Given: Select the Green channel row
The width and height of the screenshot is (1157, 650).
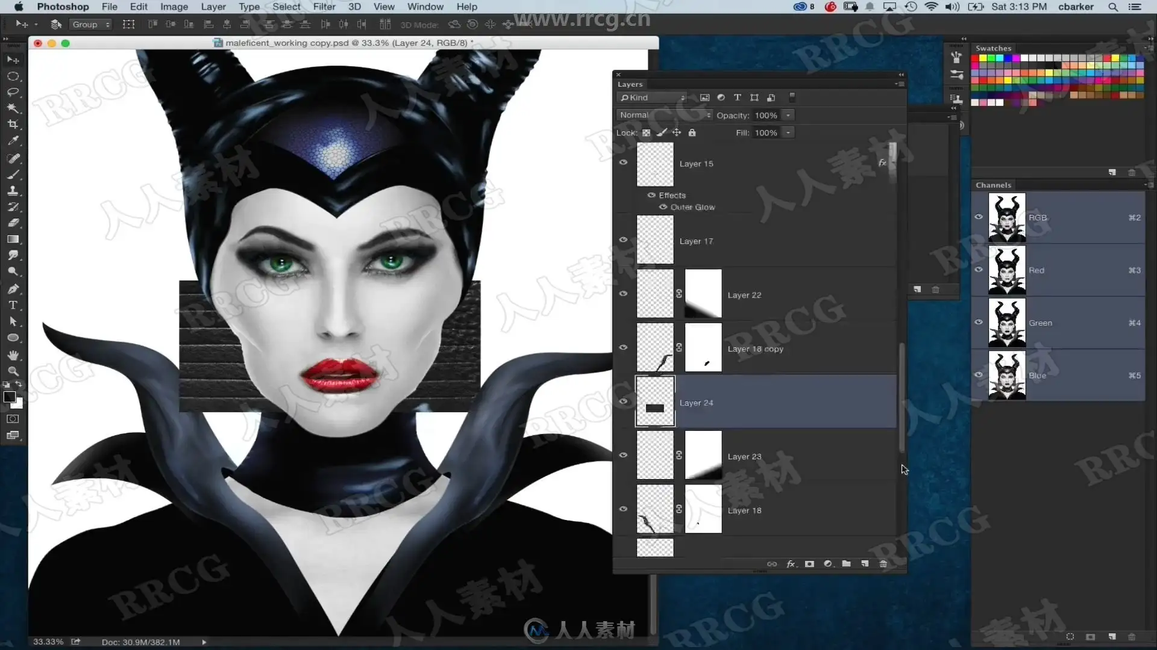Looking at the screenshot, I should (1058, 323).
